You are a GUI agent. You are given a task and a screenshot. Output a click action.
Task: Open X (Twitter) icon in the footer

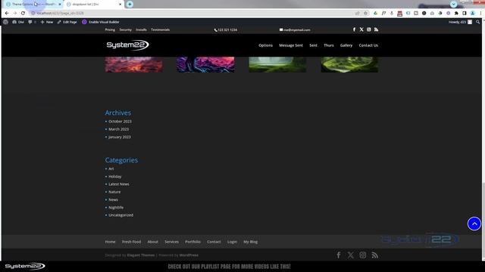350,255
